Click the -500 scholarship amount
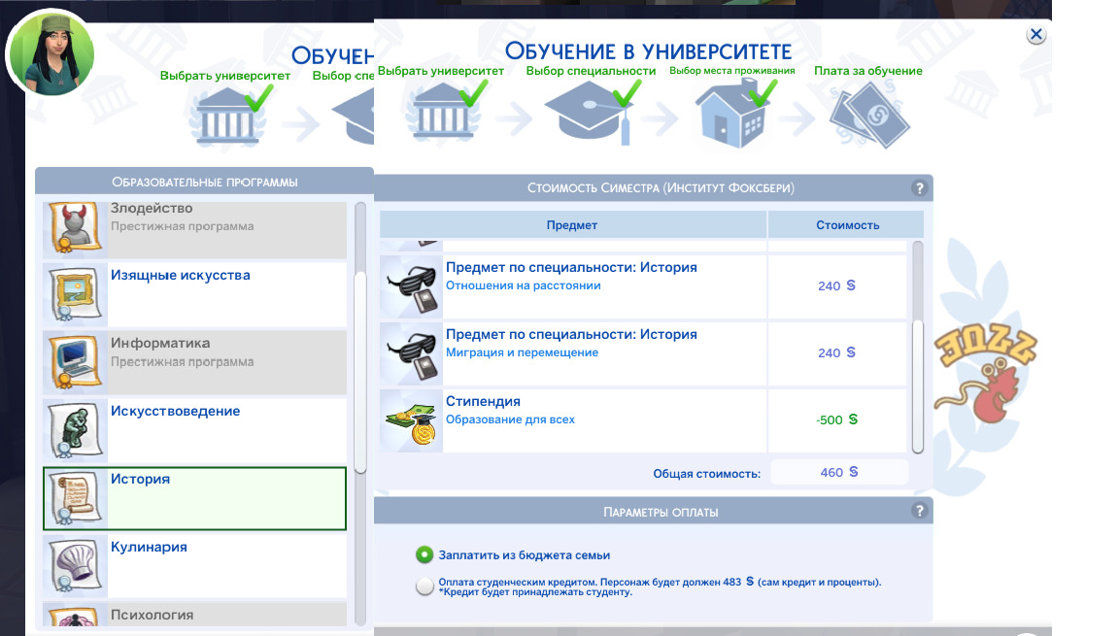The width and height of the screenshot is (1119, 636). pyautogui.click(x=836, y=420)
